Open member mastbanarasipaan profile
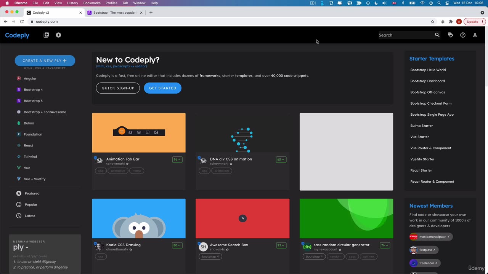Viewport: 488px width, 274px height. (x=431, y=237)
